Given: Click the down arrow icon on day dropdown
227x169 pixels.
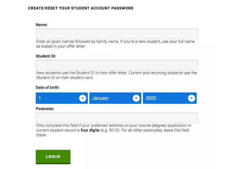Looking at the screenshot, I should point(82,98).
